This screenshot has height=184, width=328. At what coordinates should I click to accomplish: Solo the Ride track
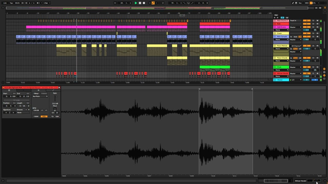313,24
